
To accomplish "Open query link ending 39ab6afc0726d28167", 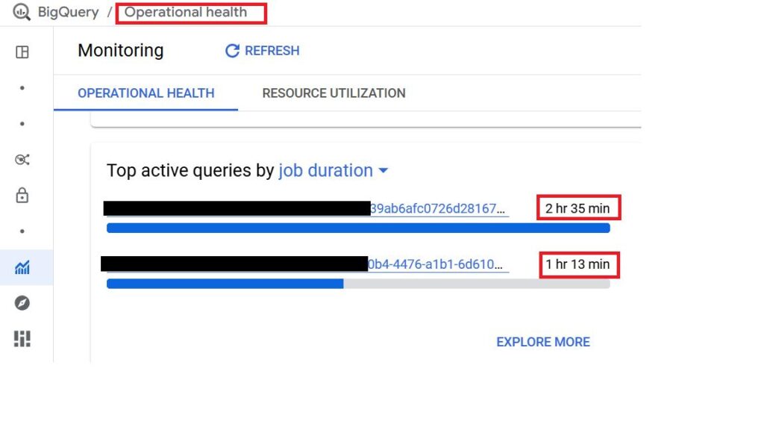I will coord(437,209).
